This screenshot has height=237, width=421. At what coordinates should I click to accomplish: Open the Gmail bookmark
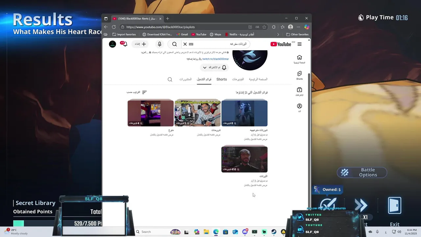click(x=182, y=34)
